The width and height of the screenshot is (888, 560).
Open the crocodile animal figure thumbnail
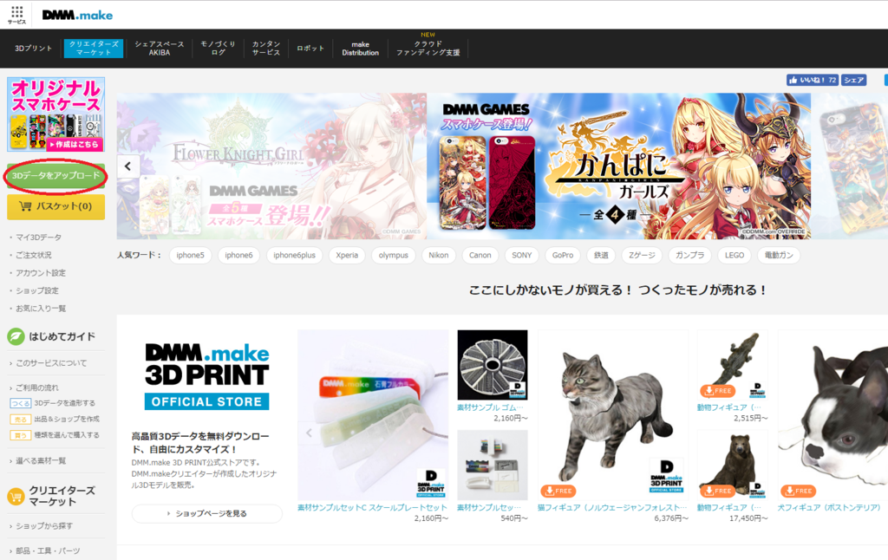pyautogui.click(x=733, y=365)
